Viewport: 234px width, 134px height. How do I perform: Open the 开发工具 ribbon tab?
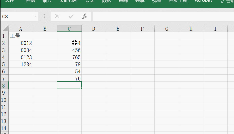(178, 1)
